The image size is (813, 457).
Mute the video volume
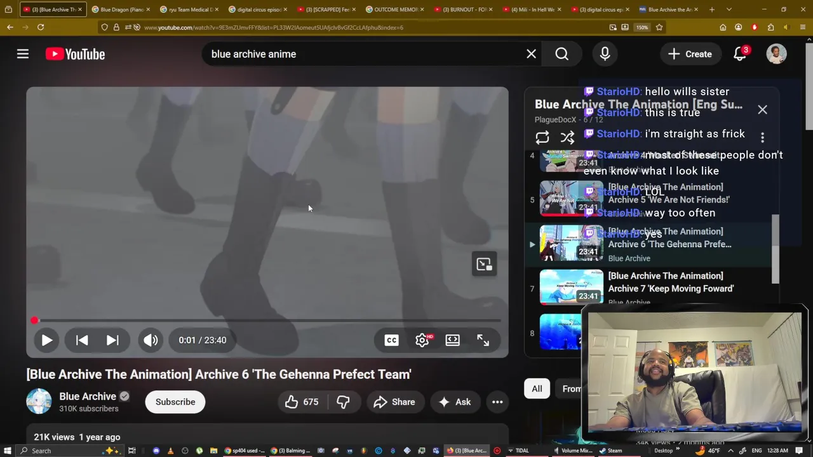coord(151,340)
